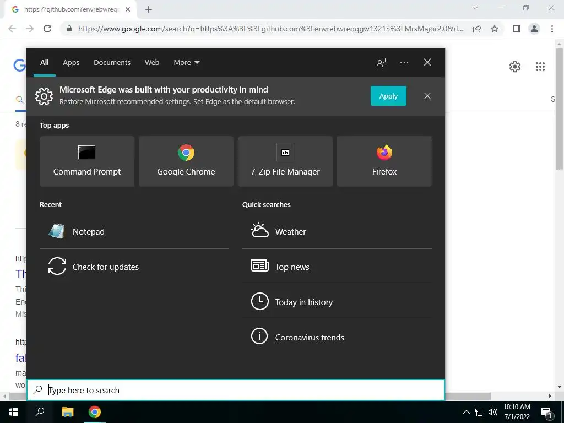Dismiss the Microsoft Edge recommendation banner
This screenshot has width=564, height=423.
[427, 96]
